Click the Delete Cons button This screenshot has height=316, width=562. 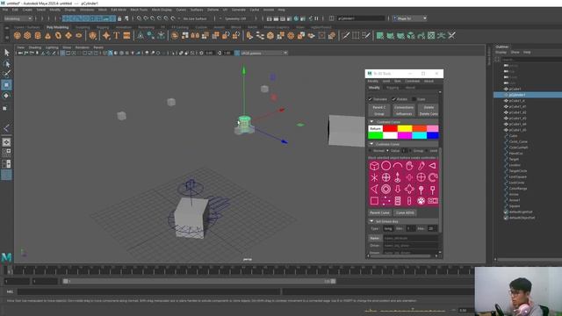coord(429,114)
